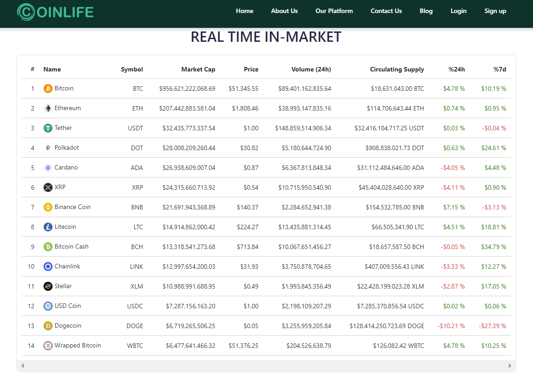Click the %7d column header
533x387 pixels.
(500, 69)
